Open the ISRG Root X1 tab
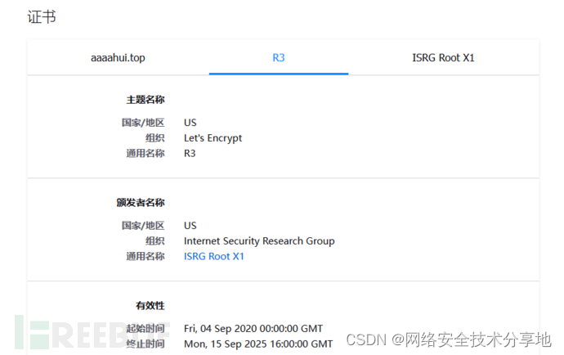The image size is (564, 355). point(443,57)
